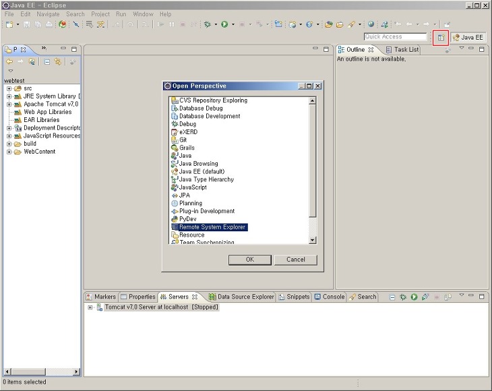Open Project Explorer view menu triangle
Image resolution: width=492 pixels, height=391 pixels.
(x=11, y=71)
